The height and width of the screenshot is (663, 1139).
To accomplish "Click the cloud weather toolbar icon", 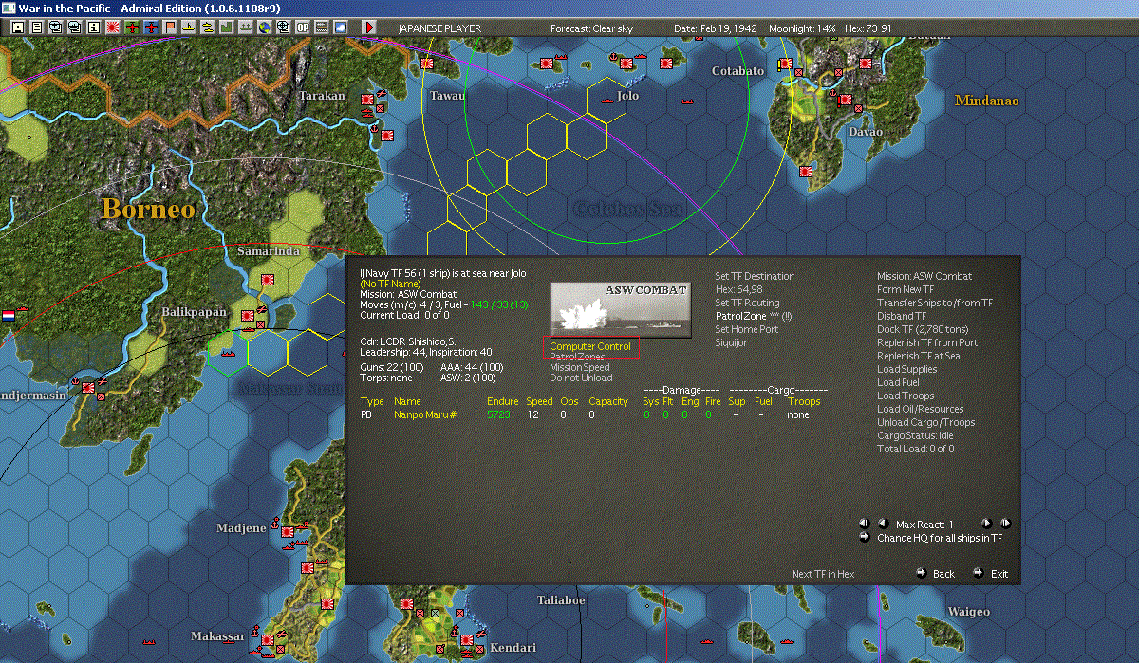I will click(340, 28).
